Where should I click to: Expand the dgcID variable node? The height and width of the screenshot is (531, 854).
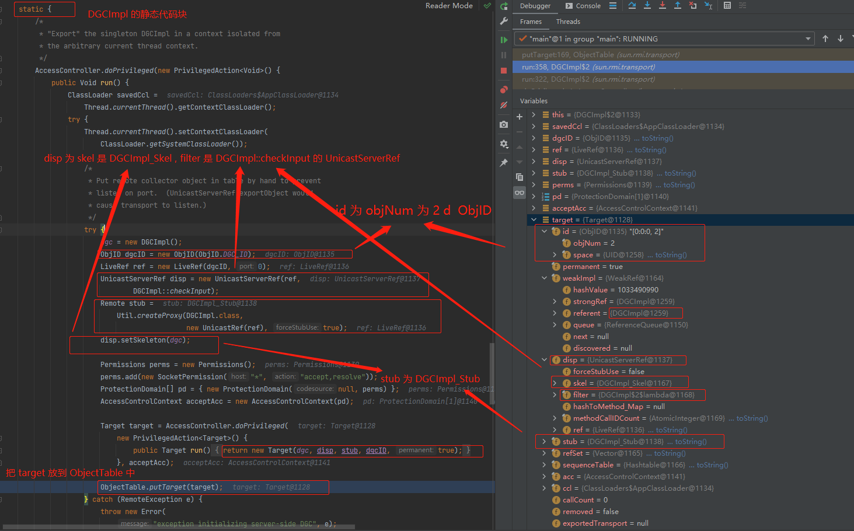(x=534, y=138)
